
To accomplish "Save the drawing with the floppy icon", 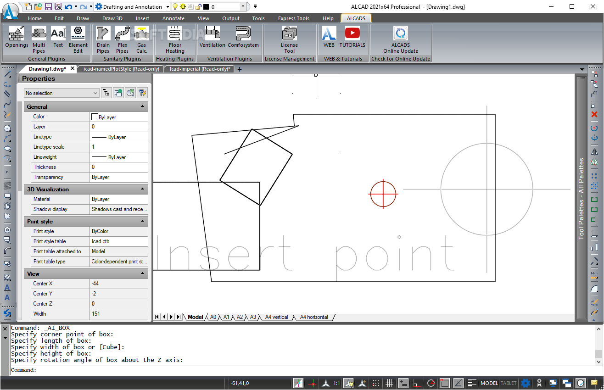I will [x=48, y=7].
